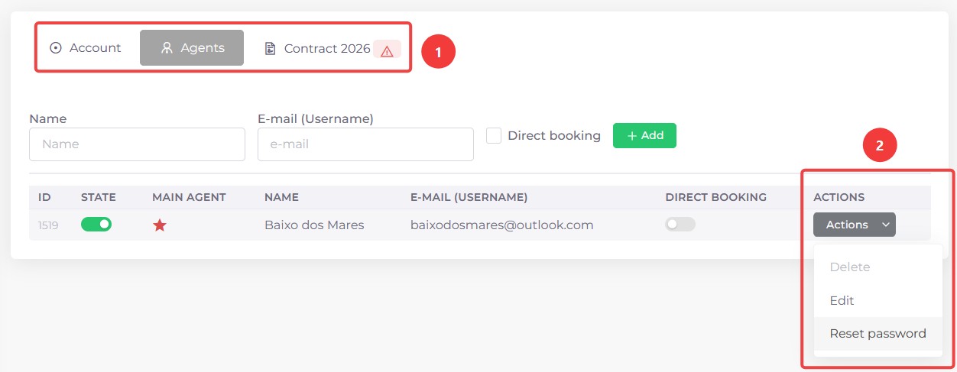The width and height of the screenshot is (957, 372).
Task: Tick the Direct booking checkbox
Action: pos(494,135)
